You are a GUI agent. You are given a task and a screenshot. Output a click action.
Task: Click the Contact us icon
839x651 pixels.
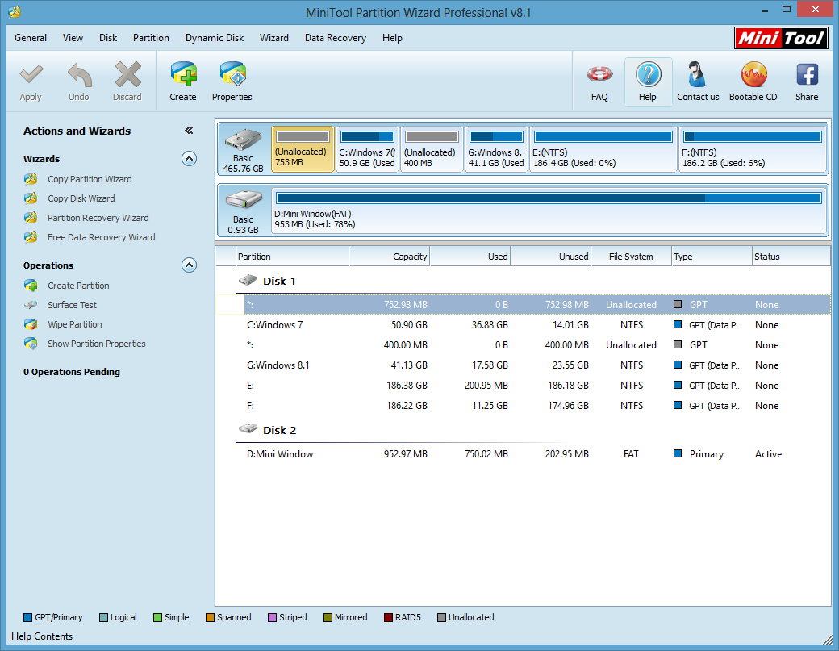coord(697,74)
